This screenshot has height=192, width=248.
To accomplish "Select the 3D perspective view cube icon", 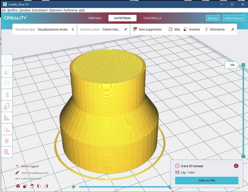I will click(x=18, y=186).
